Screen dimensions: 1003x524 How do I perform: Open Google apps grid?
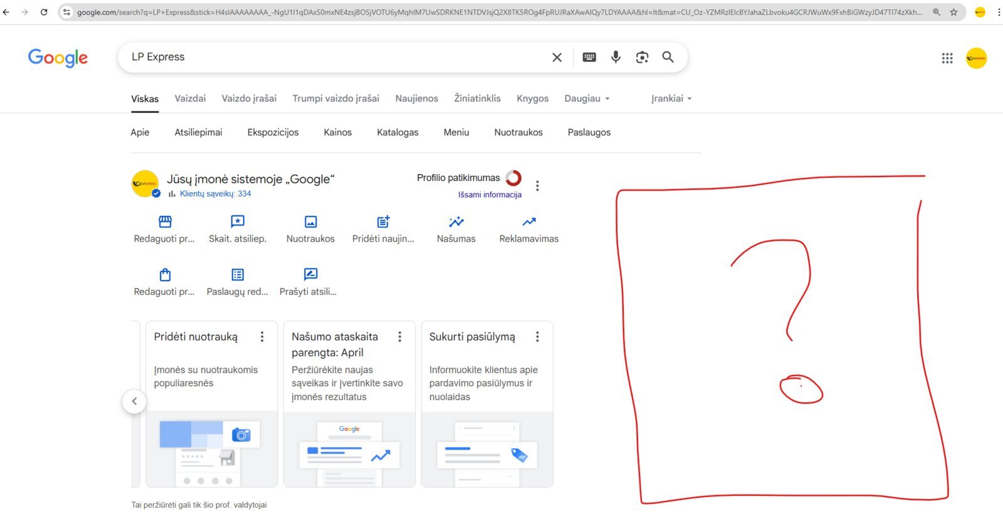pyautogui.click(x=947, y=58)
